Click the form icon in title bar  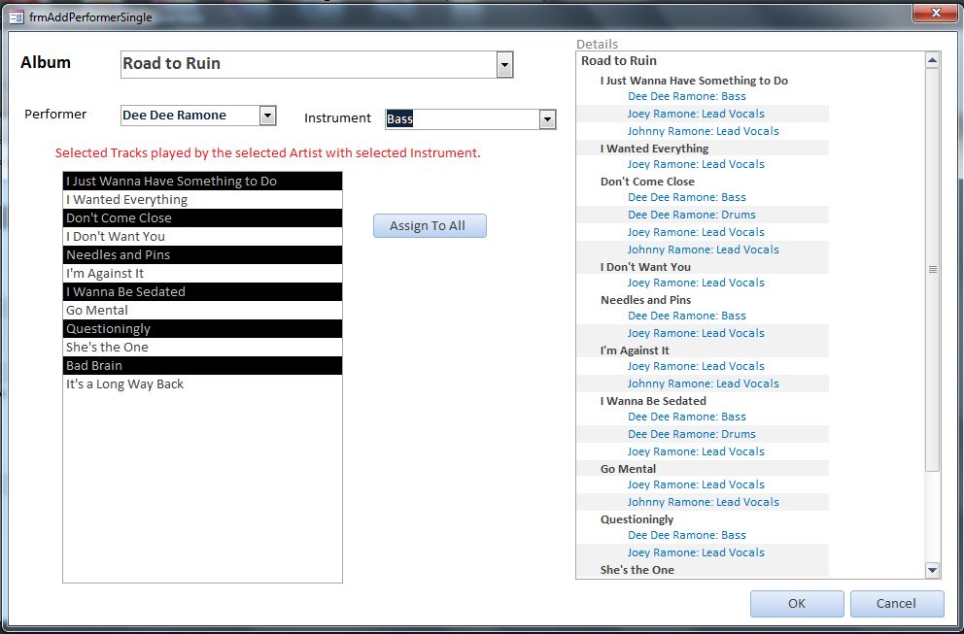tap(17, 17)
